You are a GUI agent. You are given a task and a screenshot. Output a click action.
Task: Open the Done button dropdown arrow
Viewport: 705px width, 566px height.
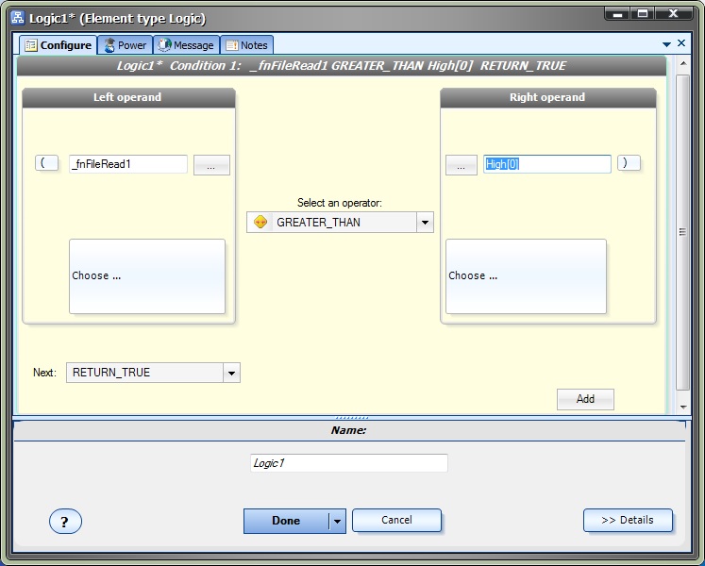coord(337,522)
